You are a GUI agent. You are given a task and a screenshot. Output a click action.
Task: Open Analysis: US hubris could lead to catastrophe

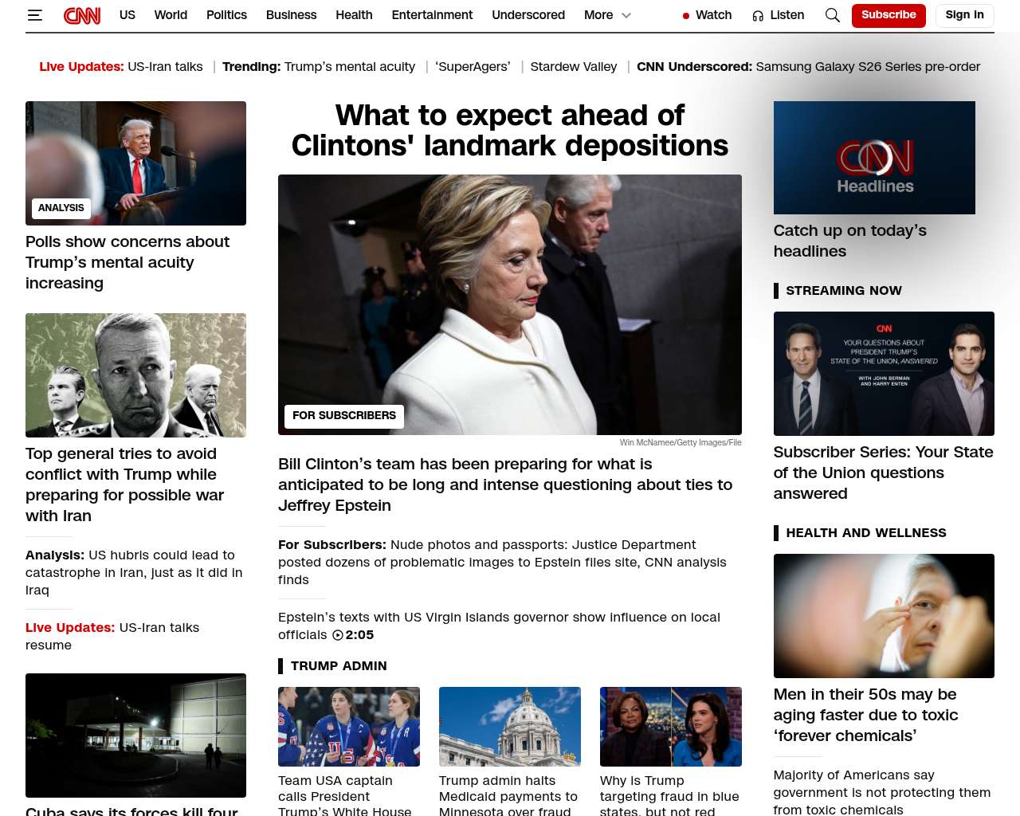click(134, 573)
